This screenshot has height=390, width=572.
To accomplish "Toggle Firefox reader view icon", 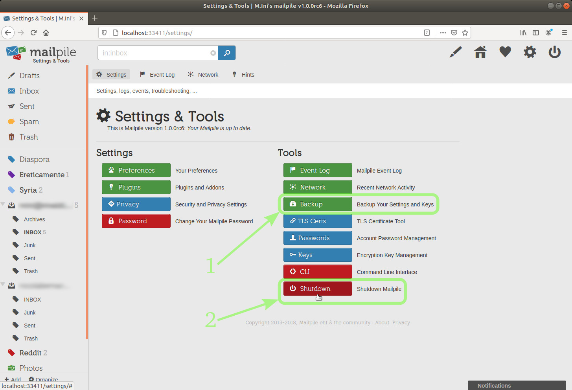I will click(x=427, y=33).
